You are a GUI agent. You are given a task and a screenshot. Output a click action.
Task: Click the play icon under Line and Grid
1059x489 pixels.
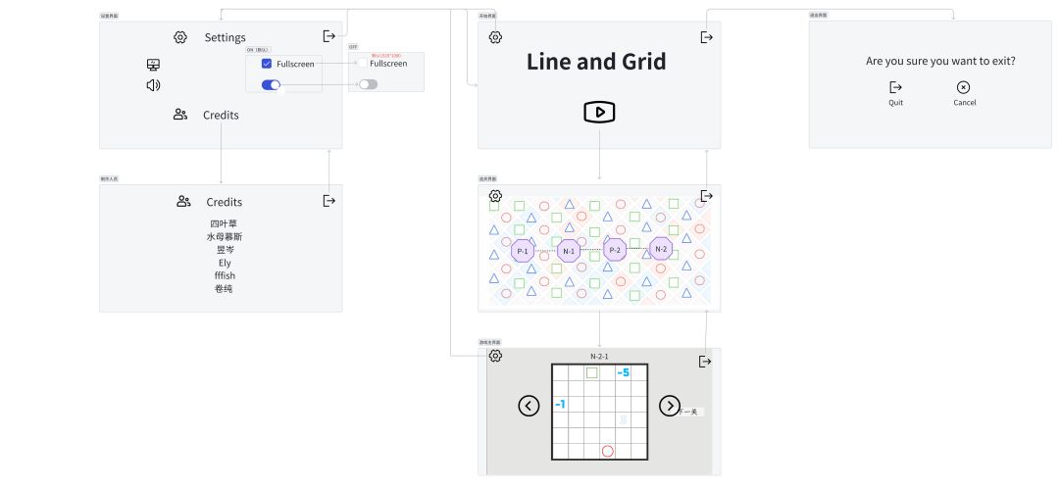pos(599,112)
